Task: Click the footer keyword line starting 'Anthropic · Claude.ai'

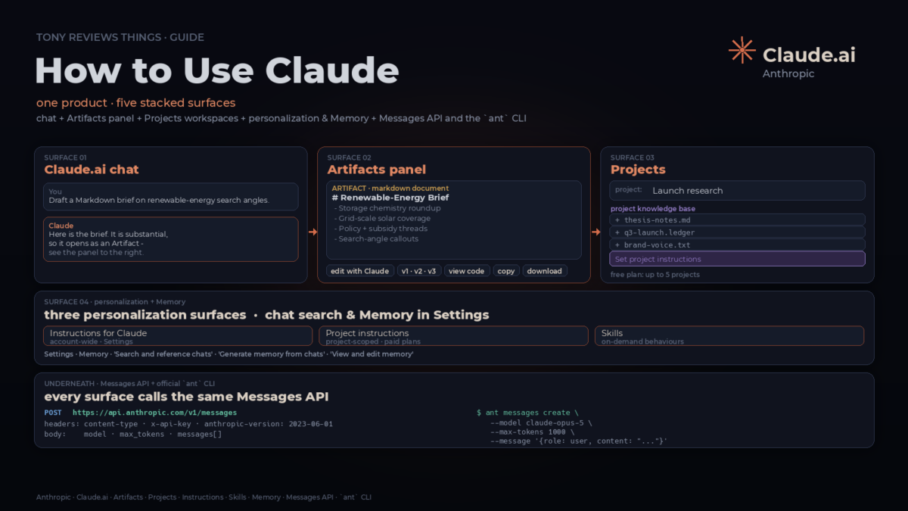Action: [204, 497]
